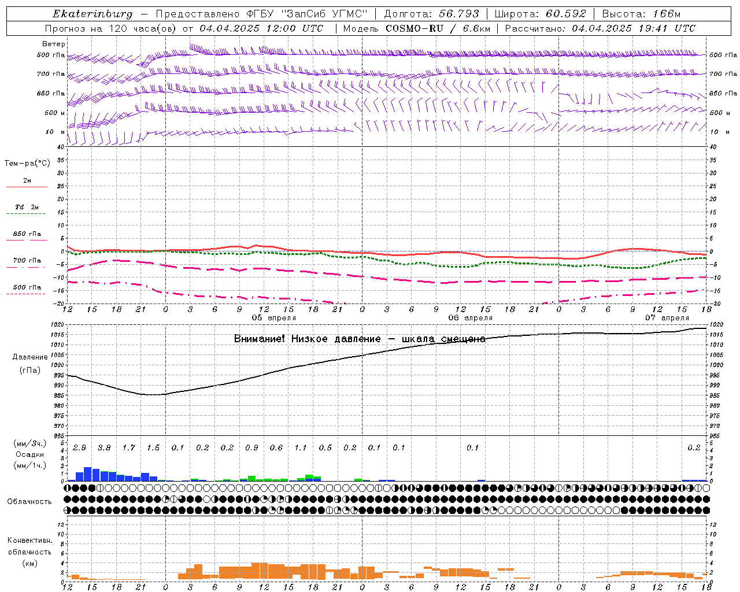Click the 'Внимание! Низкое давление' warning text
Screen dimensions: 740x592
click(x=307, y=339)
